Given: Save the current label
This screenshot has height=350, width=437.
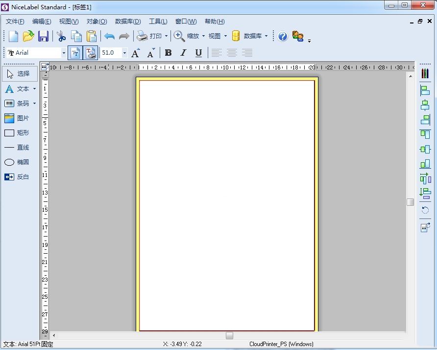Looking at the screenshot, I should tap(43, 36).
